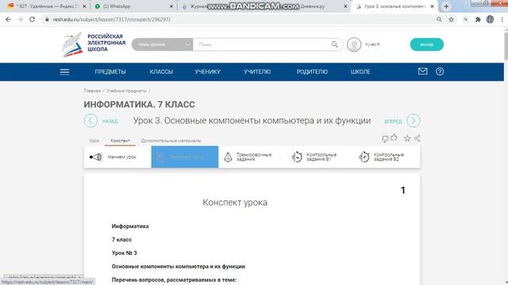The image size is (508, 285).
Task: Bookmark this page with star icon
Action: click(451, 19)
